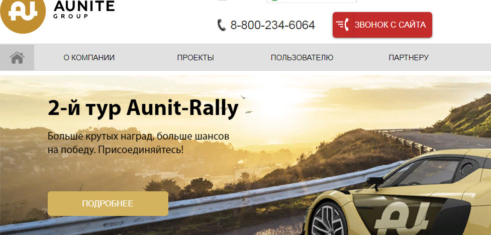
Task: Click the phone number 8-800-234-6064
Action: 272,25
